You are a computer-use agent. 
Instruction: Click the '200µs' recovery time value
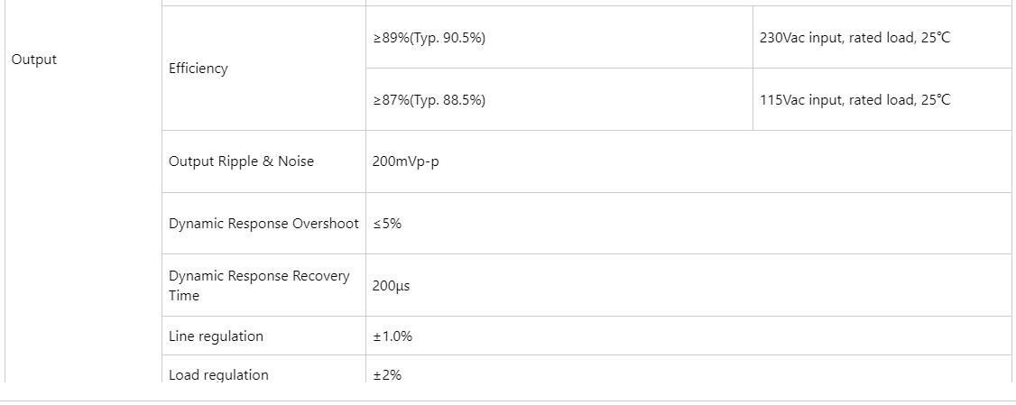point(391,286)
